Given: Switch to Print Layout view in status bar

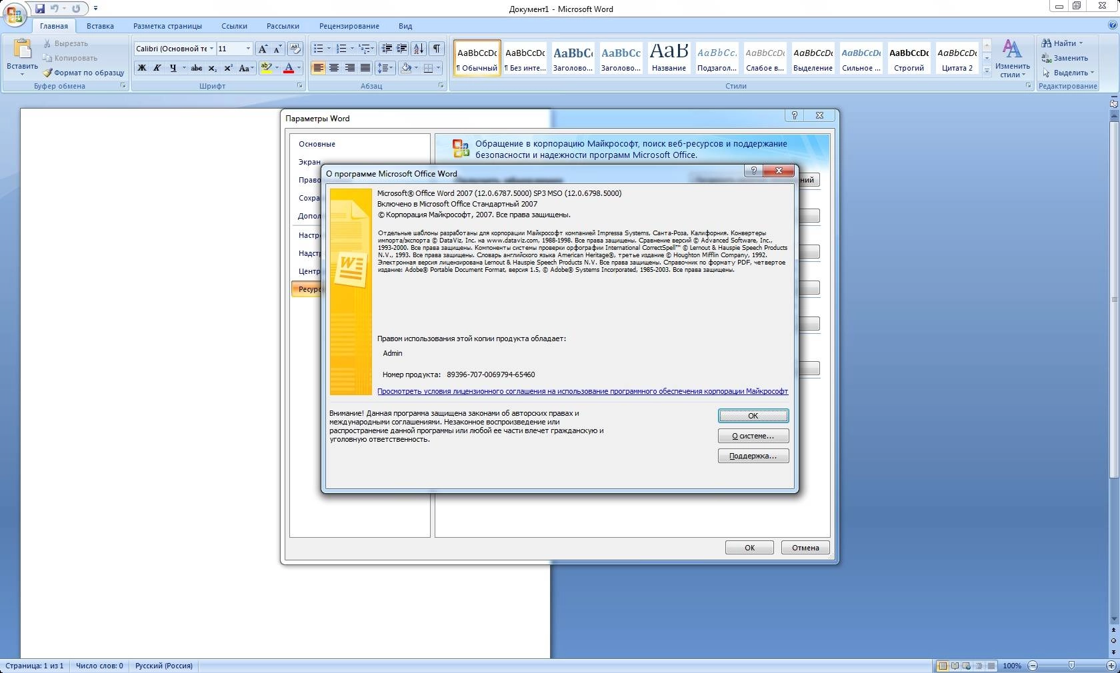Looking at the screenshot, I should [943, 666].
